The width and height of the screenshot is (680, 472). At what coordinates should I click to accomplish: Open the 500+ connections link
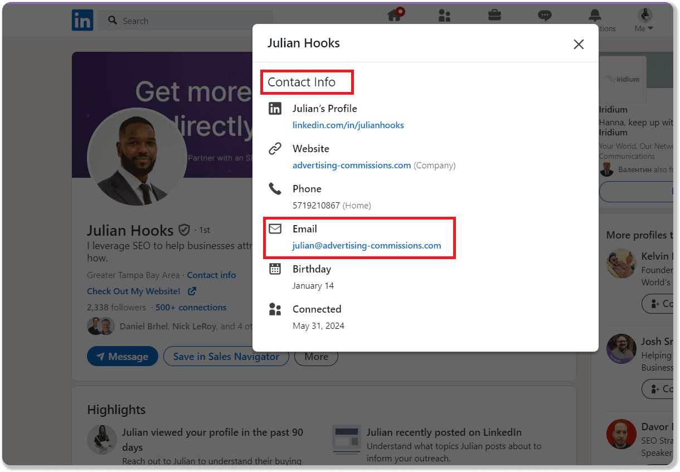191,308
